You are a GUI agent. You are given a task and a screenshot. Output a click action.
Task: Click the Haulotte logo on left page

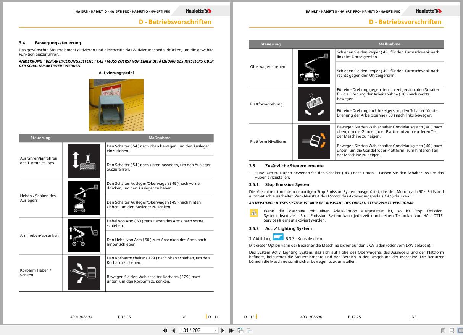(199, 11)
